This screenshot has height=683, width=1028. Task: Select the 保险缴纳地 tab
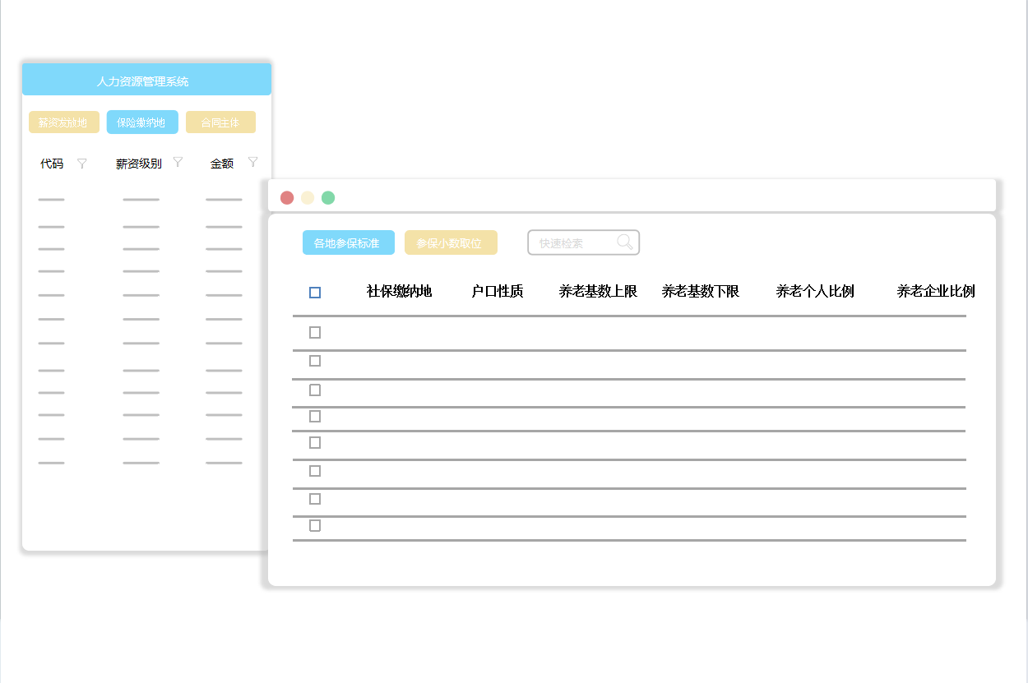tap(142, 122)
